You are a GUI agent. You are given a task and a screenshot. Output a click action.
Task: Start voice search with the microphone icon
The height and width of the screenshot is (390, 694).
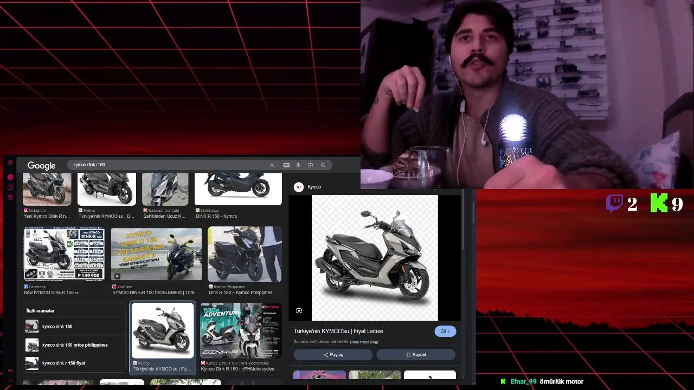pos(298,165)
